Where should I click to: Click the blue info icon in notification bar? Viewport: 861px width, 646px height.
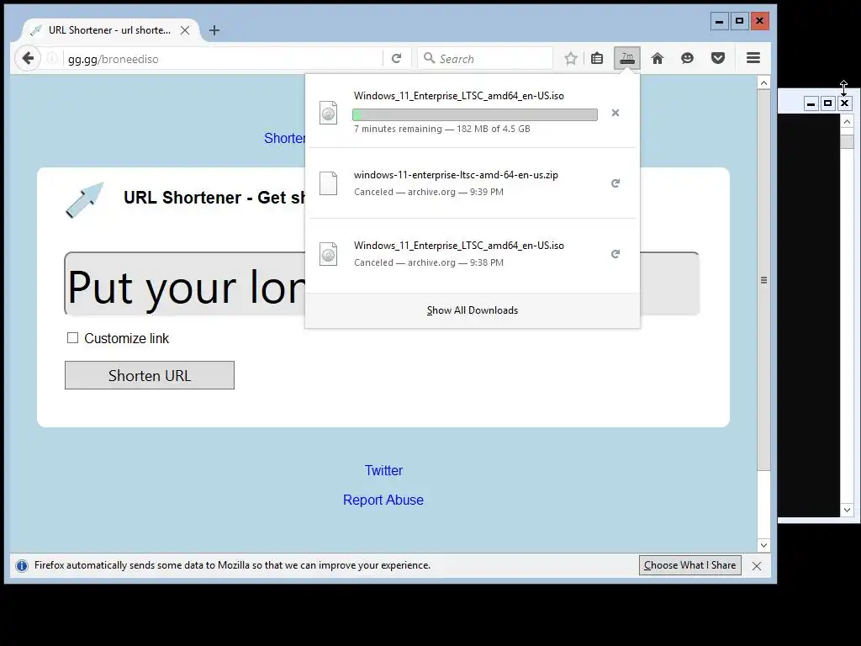[x=21, y=566]
